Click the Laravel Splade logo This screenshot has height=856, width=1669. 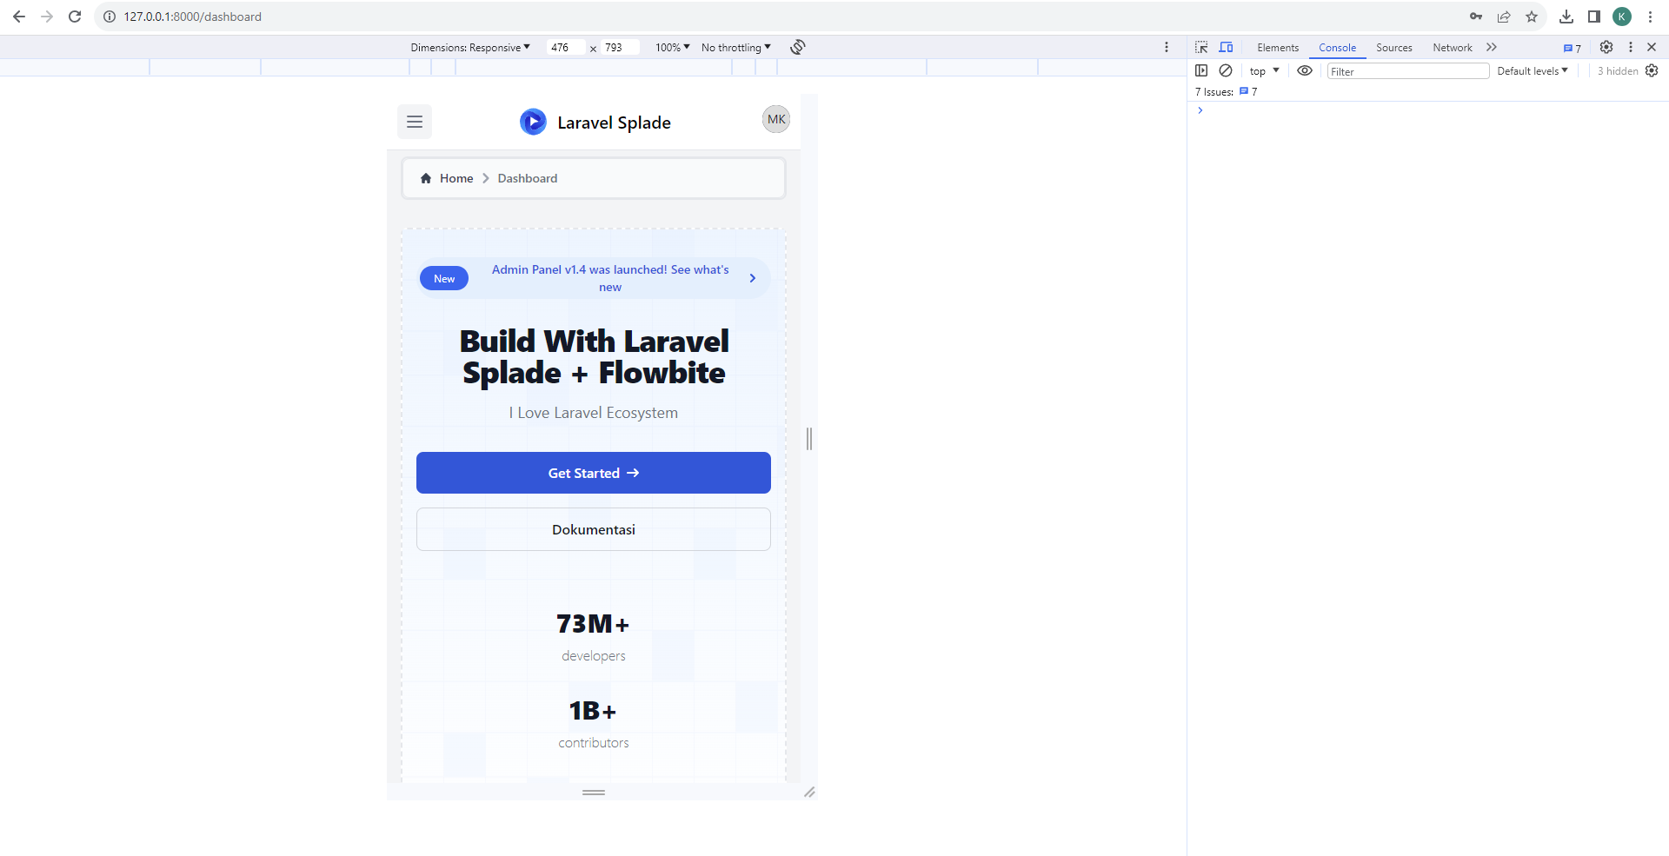(595, 123)
